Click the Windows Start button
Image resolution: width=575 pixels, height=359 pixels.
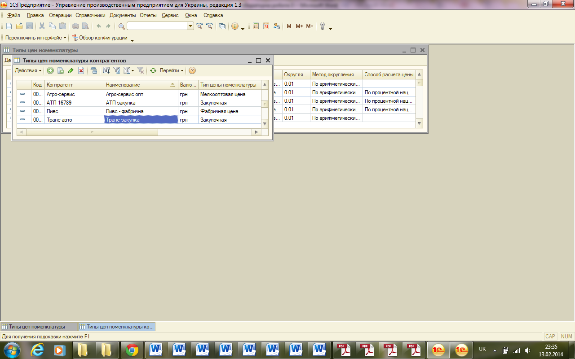(x=12, y=350)
